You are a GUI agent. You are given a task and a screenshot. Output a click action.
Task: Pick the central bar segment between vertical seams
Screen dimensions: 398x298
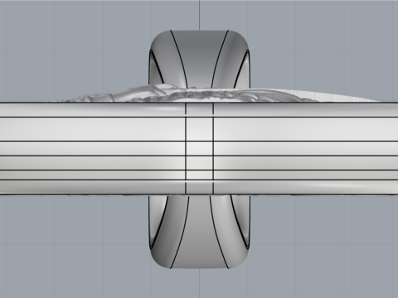pyautogui.click(x=199, y=148)
